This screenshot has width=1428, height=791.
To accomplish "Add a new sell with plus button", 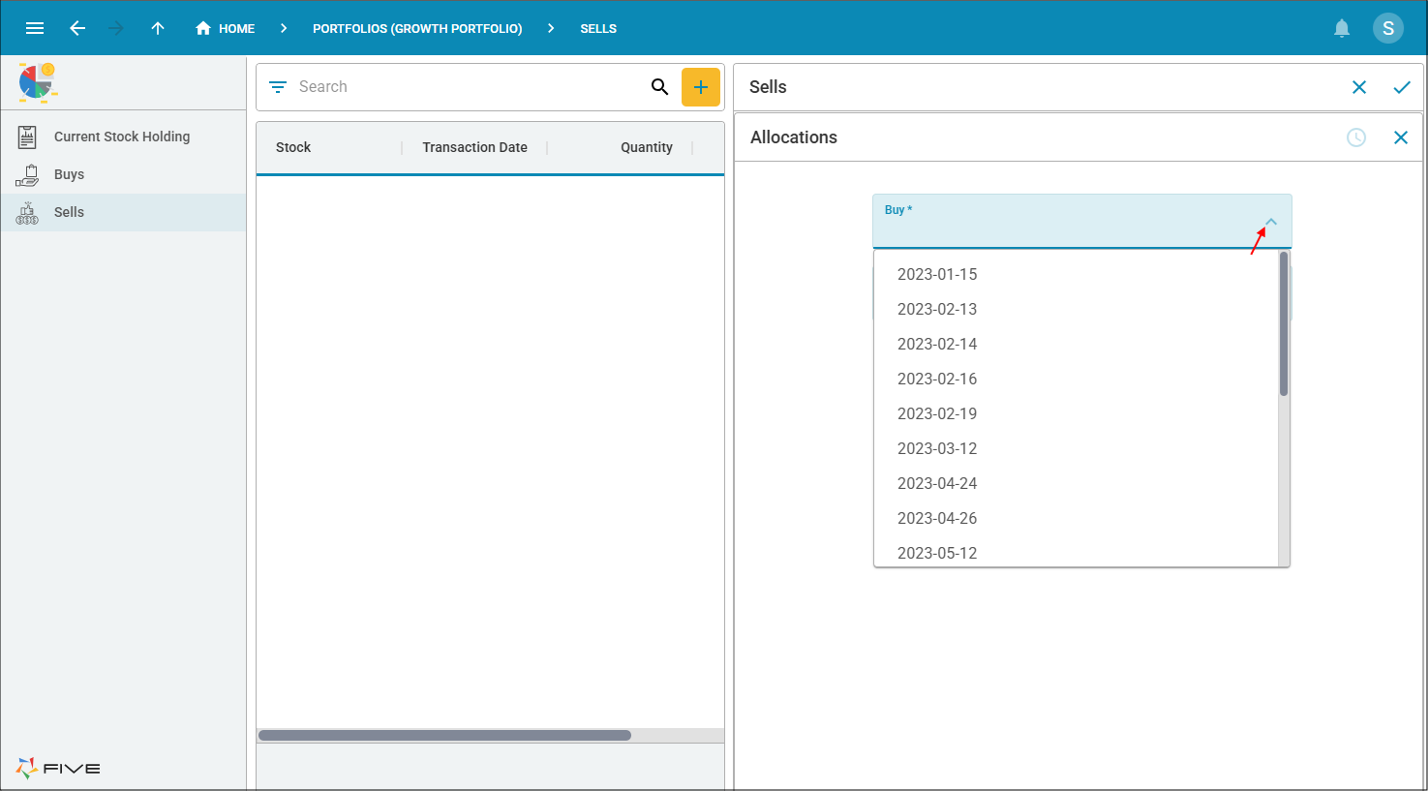I will (701, 87).
